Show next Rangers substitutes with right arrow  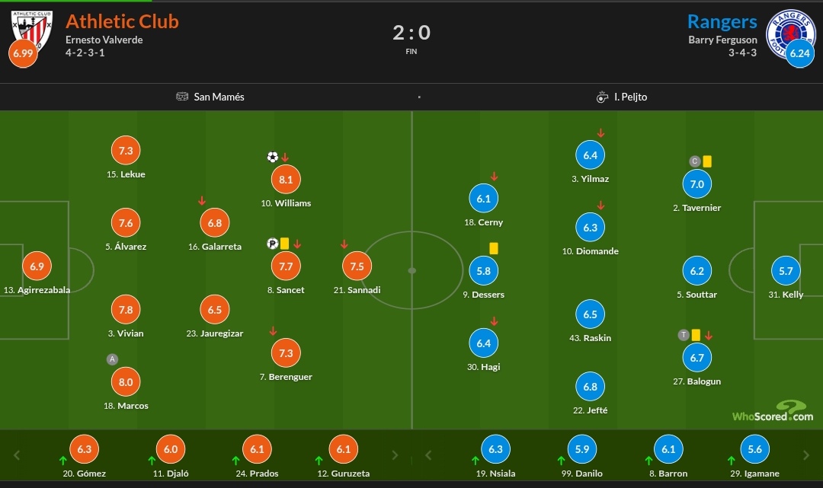coord(806,455)
